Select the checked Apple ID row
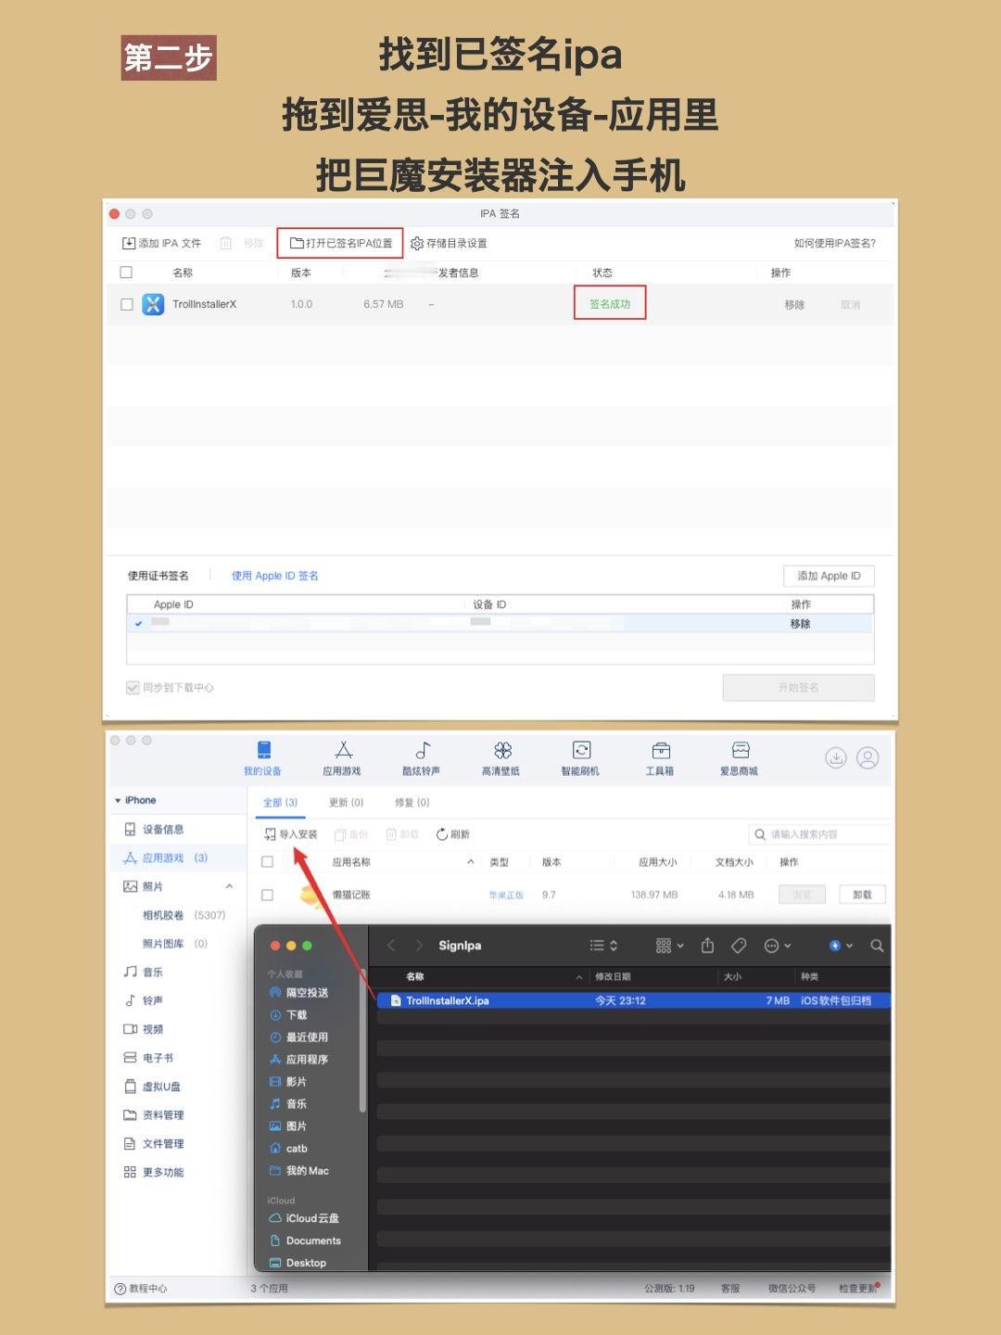This screenshot has width=1001, height=1335. click(x=500, y=623)
